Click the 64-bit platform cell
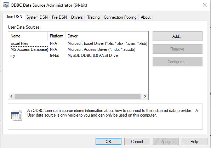The image size is (211, 148). 55,55
